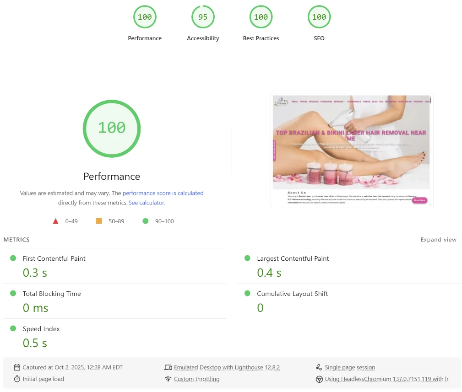Click the calendar icon by Captured at
Viewport: 462px width, 392px height.
[x=17, y=367]
